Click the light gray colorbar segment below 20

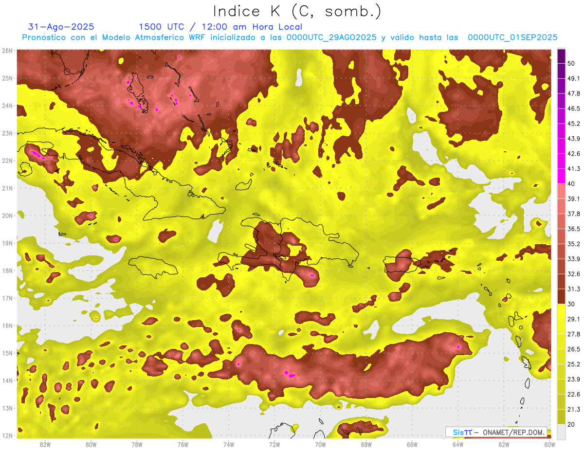[x=562, y=431]
